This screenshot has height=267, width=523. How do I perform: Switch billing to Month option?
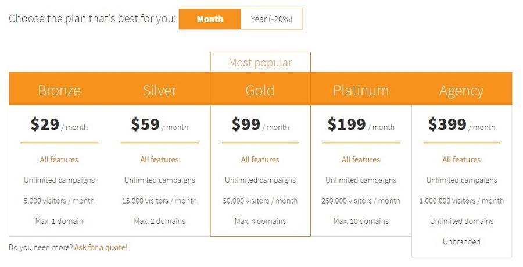[x=210, y=19]
